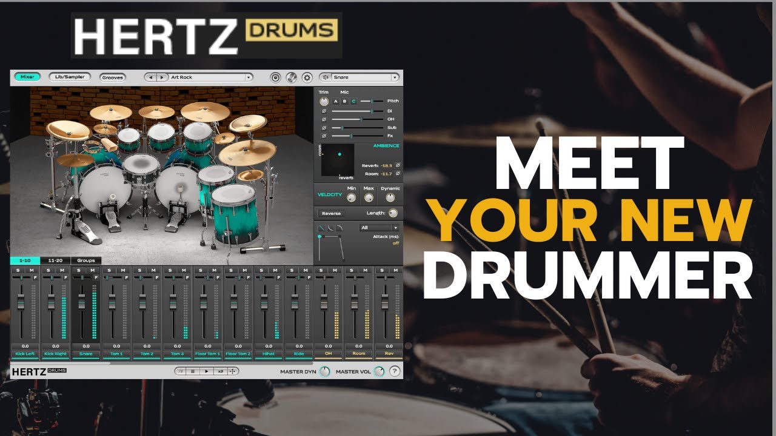Show the Groups mixer tab
Screen dimensions: 776x436
(86, 260)
